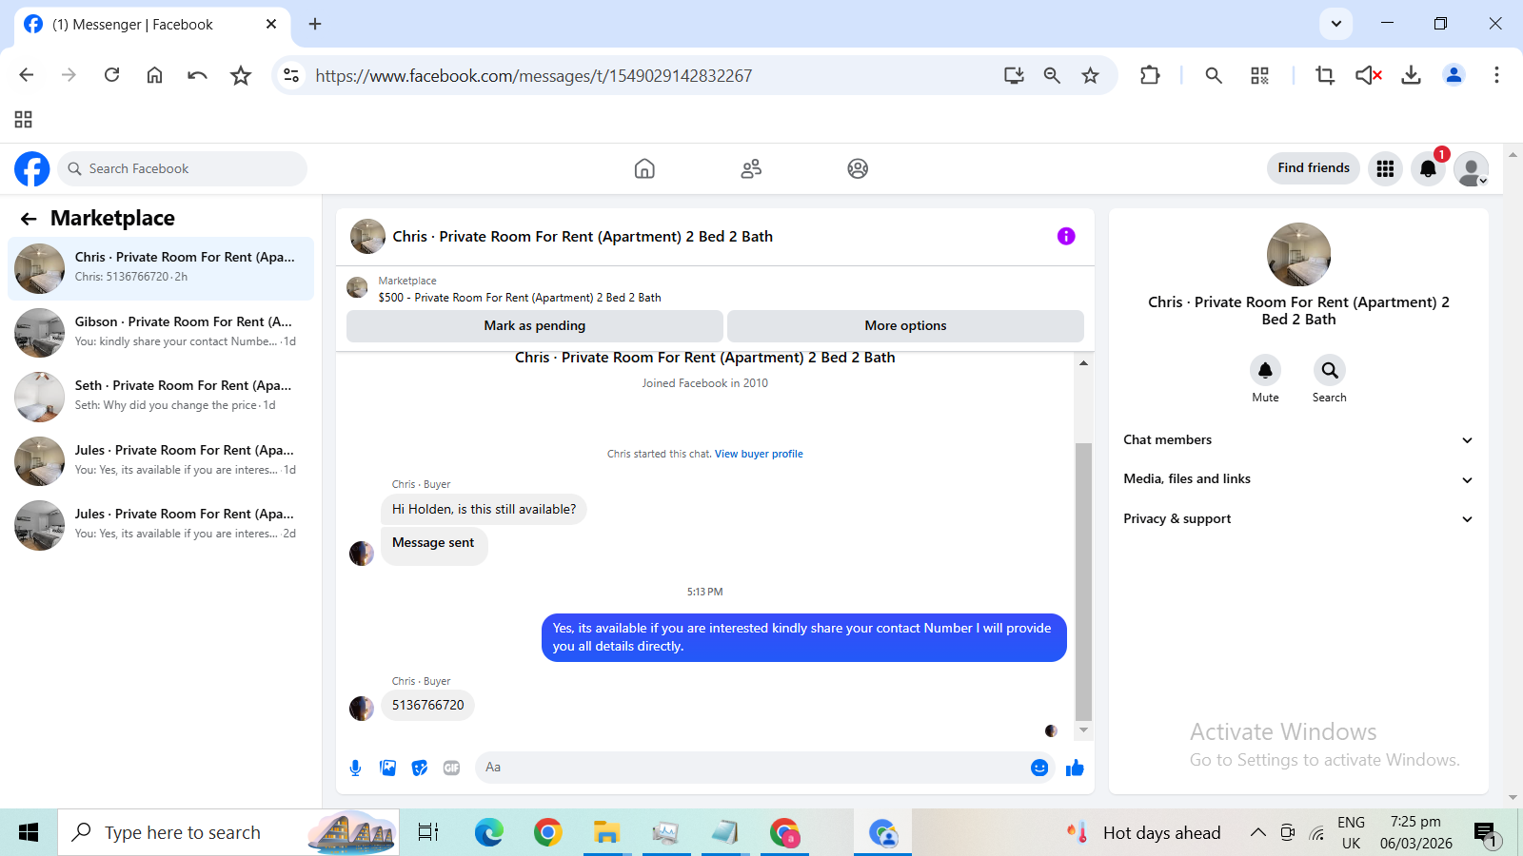Open Windows notification center icon
Image resolution: width=1523 pixels, height=856 pixels.
click(x=1485, y=834)
